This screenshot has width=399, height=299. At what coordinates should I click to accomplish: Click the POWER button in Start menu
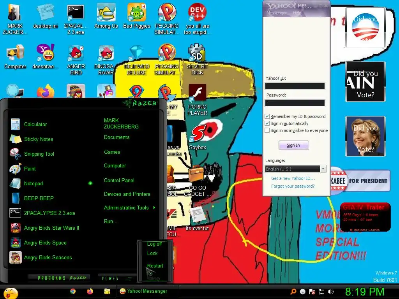[110, 278]
